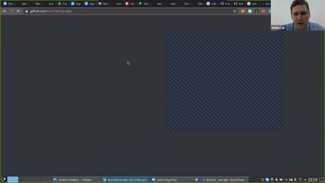The image size is (325, 183).
Task: Click the show desktop button
Action: (321, 179)
